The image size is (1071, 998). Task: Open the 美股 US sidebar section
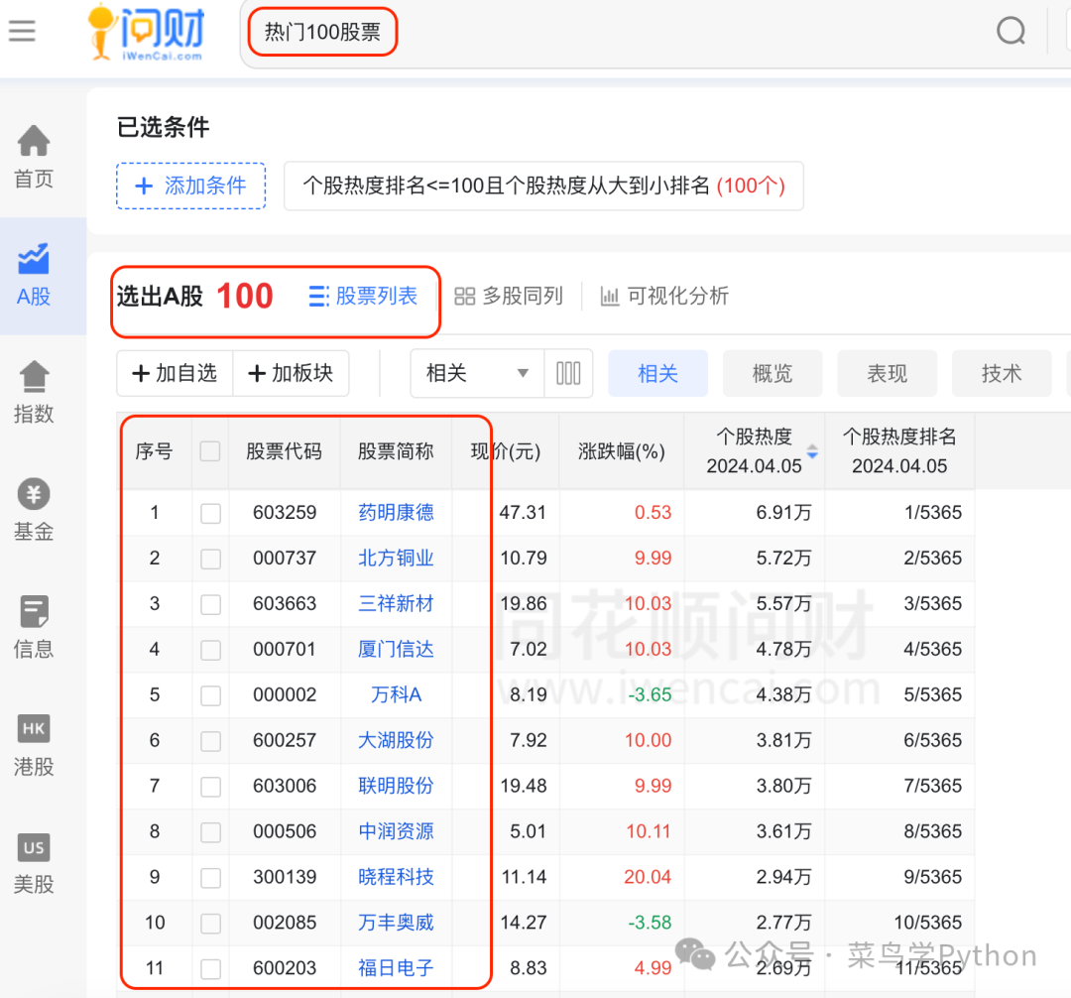coord(34,863)
